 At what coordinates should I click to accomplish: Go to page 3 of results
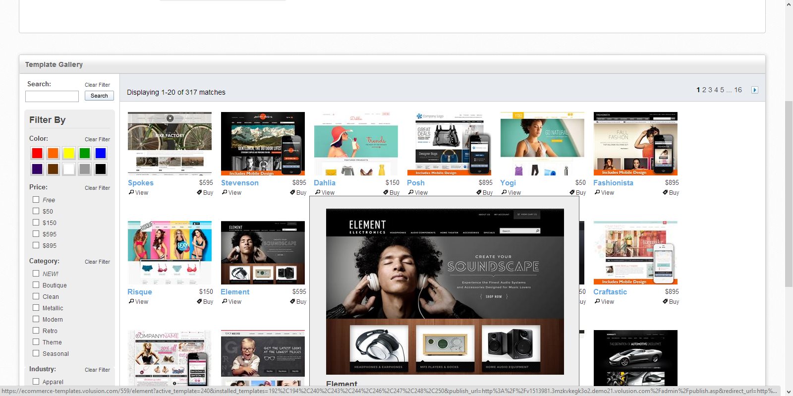(710, 90)
